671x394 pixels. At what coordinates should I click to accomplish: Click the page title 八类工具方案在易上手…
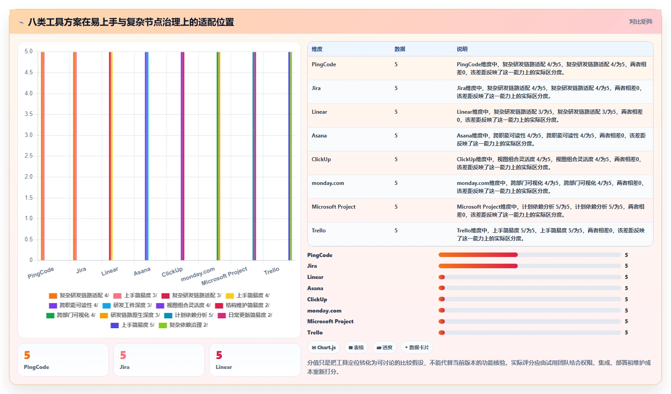tap(131, 22)
